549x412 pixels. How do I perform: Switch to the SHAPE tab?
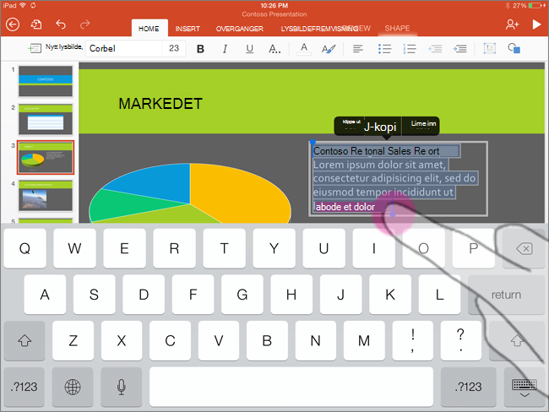point(397,28)
